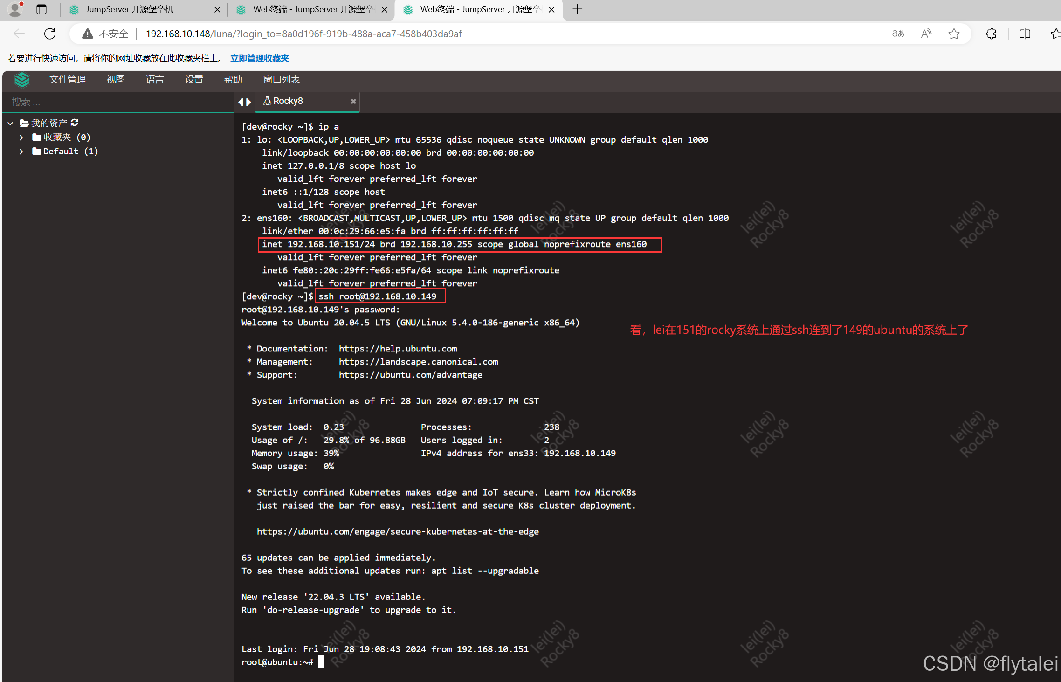Click the first 'ip a' command line
This screenshot has width=1061, height=682.
[290, 127]
